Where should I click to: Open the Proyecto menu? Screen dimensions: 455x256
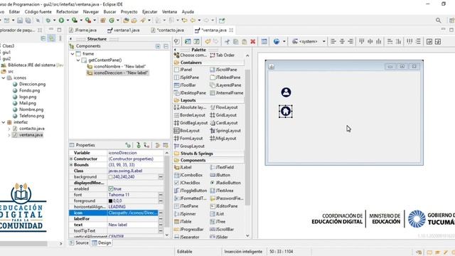click(129, 11)
